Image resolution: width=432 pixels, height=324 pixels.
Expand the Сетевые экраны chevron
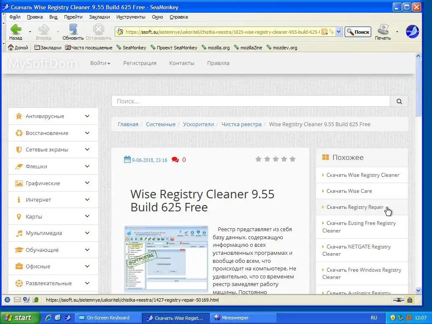pos(87,150)
